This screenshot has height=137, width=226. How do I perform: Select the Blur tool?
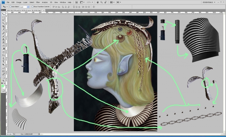pyautogui.click(x=3, y=52)
